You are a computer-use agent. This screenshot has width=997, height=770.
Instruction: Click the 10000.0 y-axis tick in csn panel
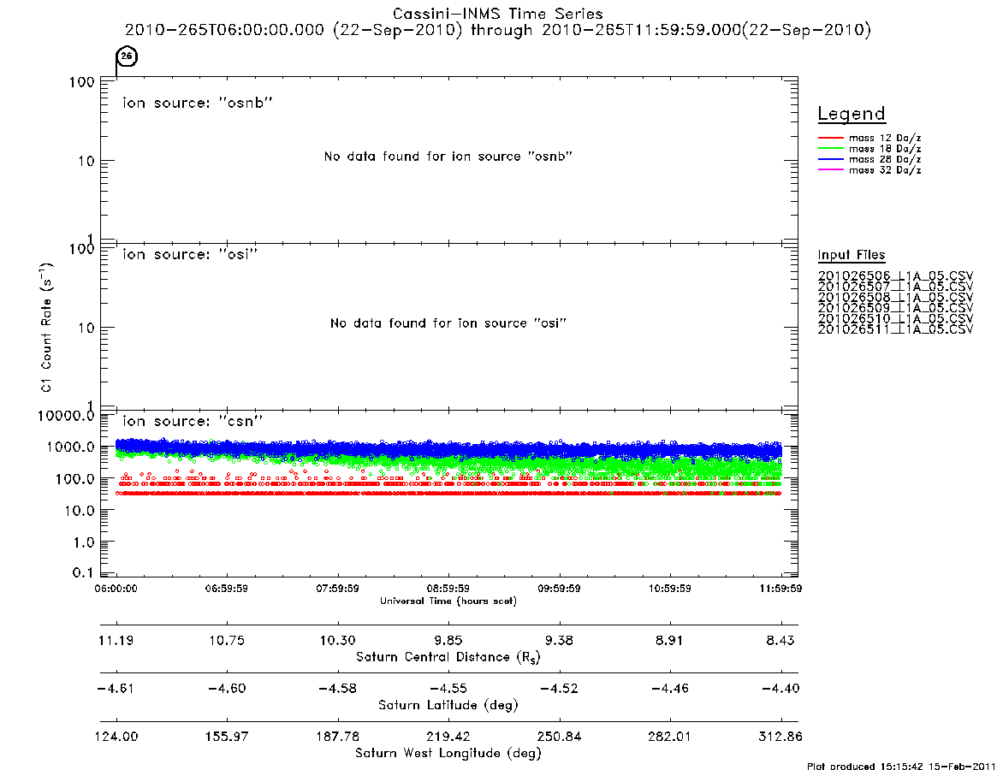tap(66, 416)
